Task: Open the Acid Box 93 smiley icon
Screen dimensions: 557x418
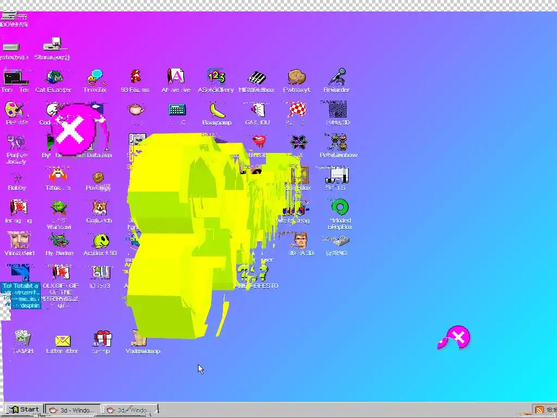Action: tap(102, 241)
